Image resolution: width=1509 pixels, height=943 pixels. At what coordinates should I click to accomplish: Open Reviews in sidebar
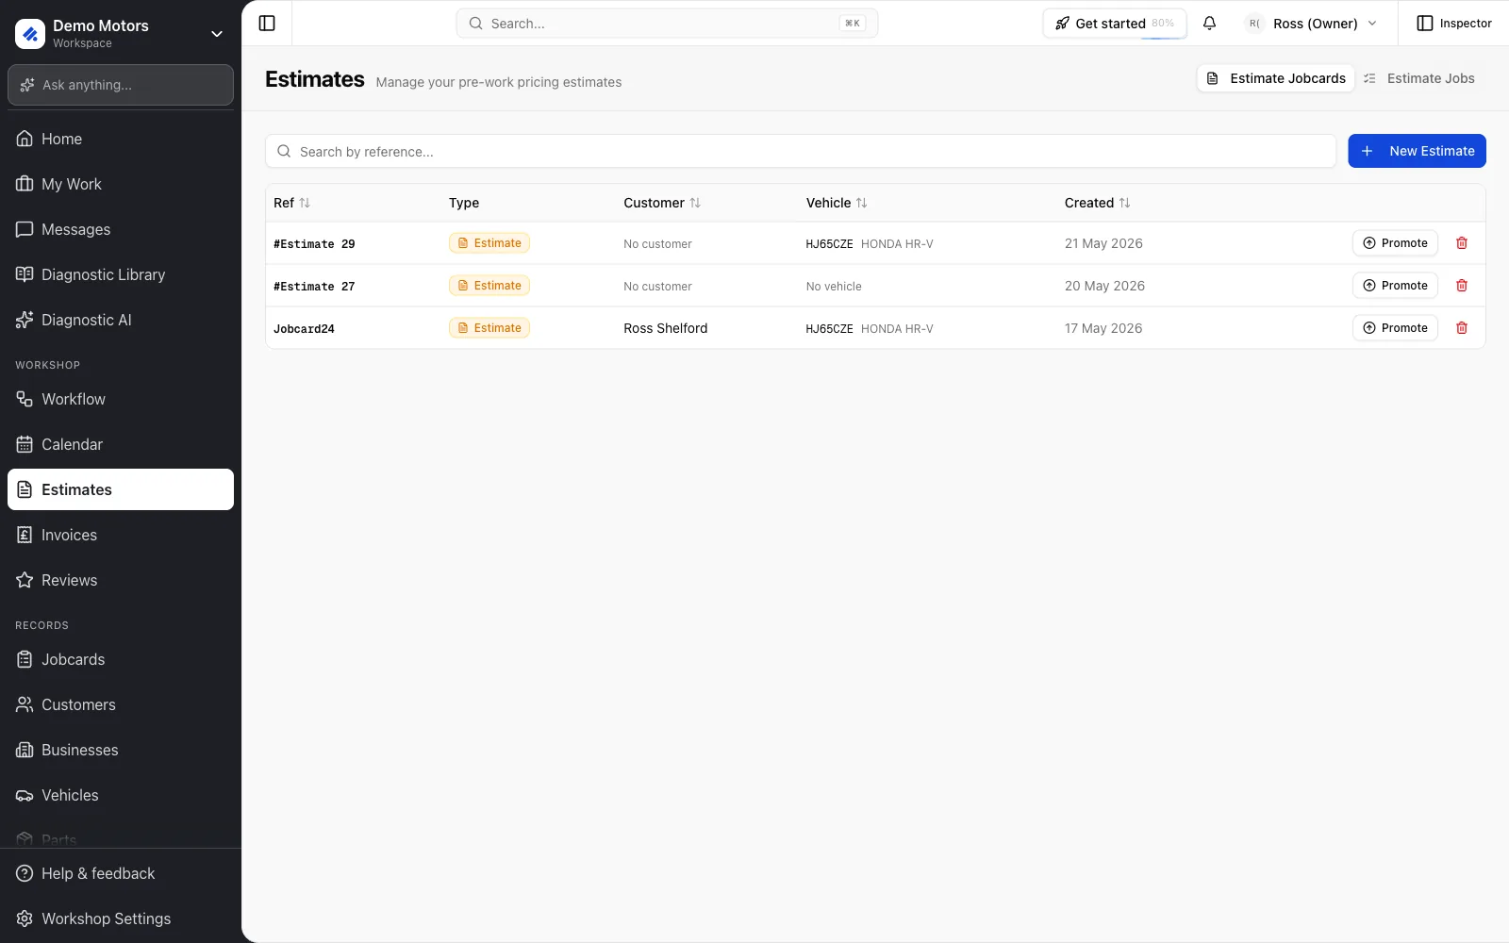[121, 580]
